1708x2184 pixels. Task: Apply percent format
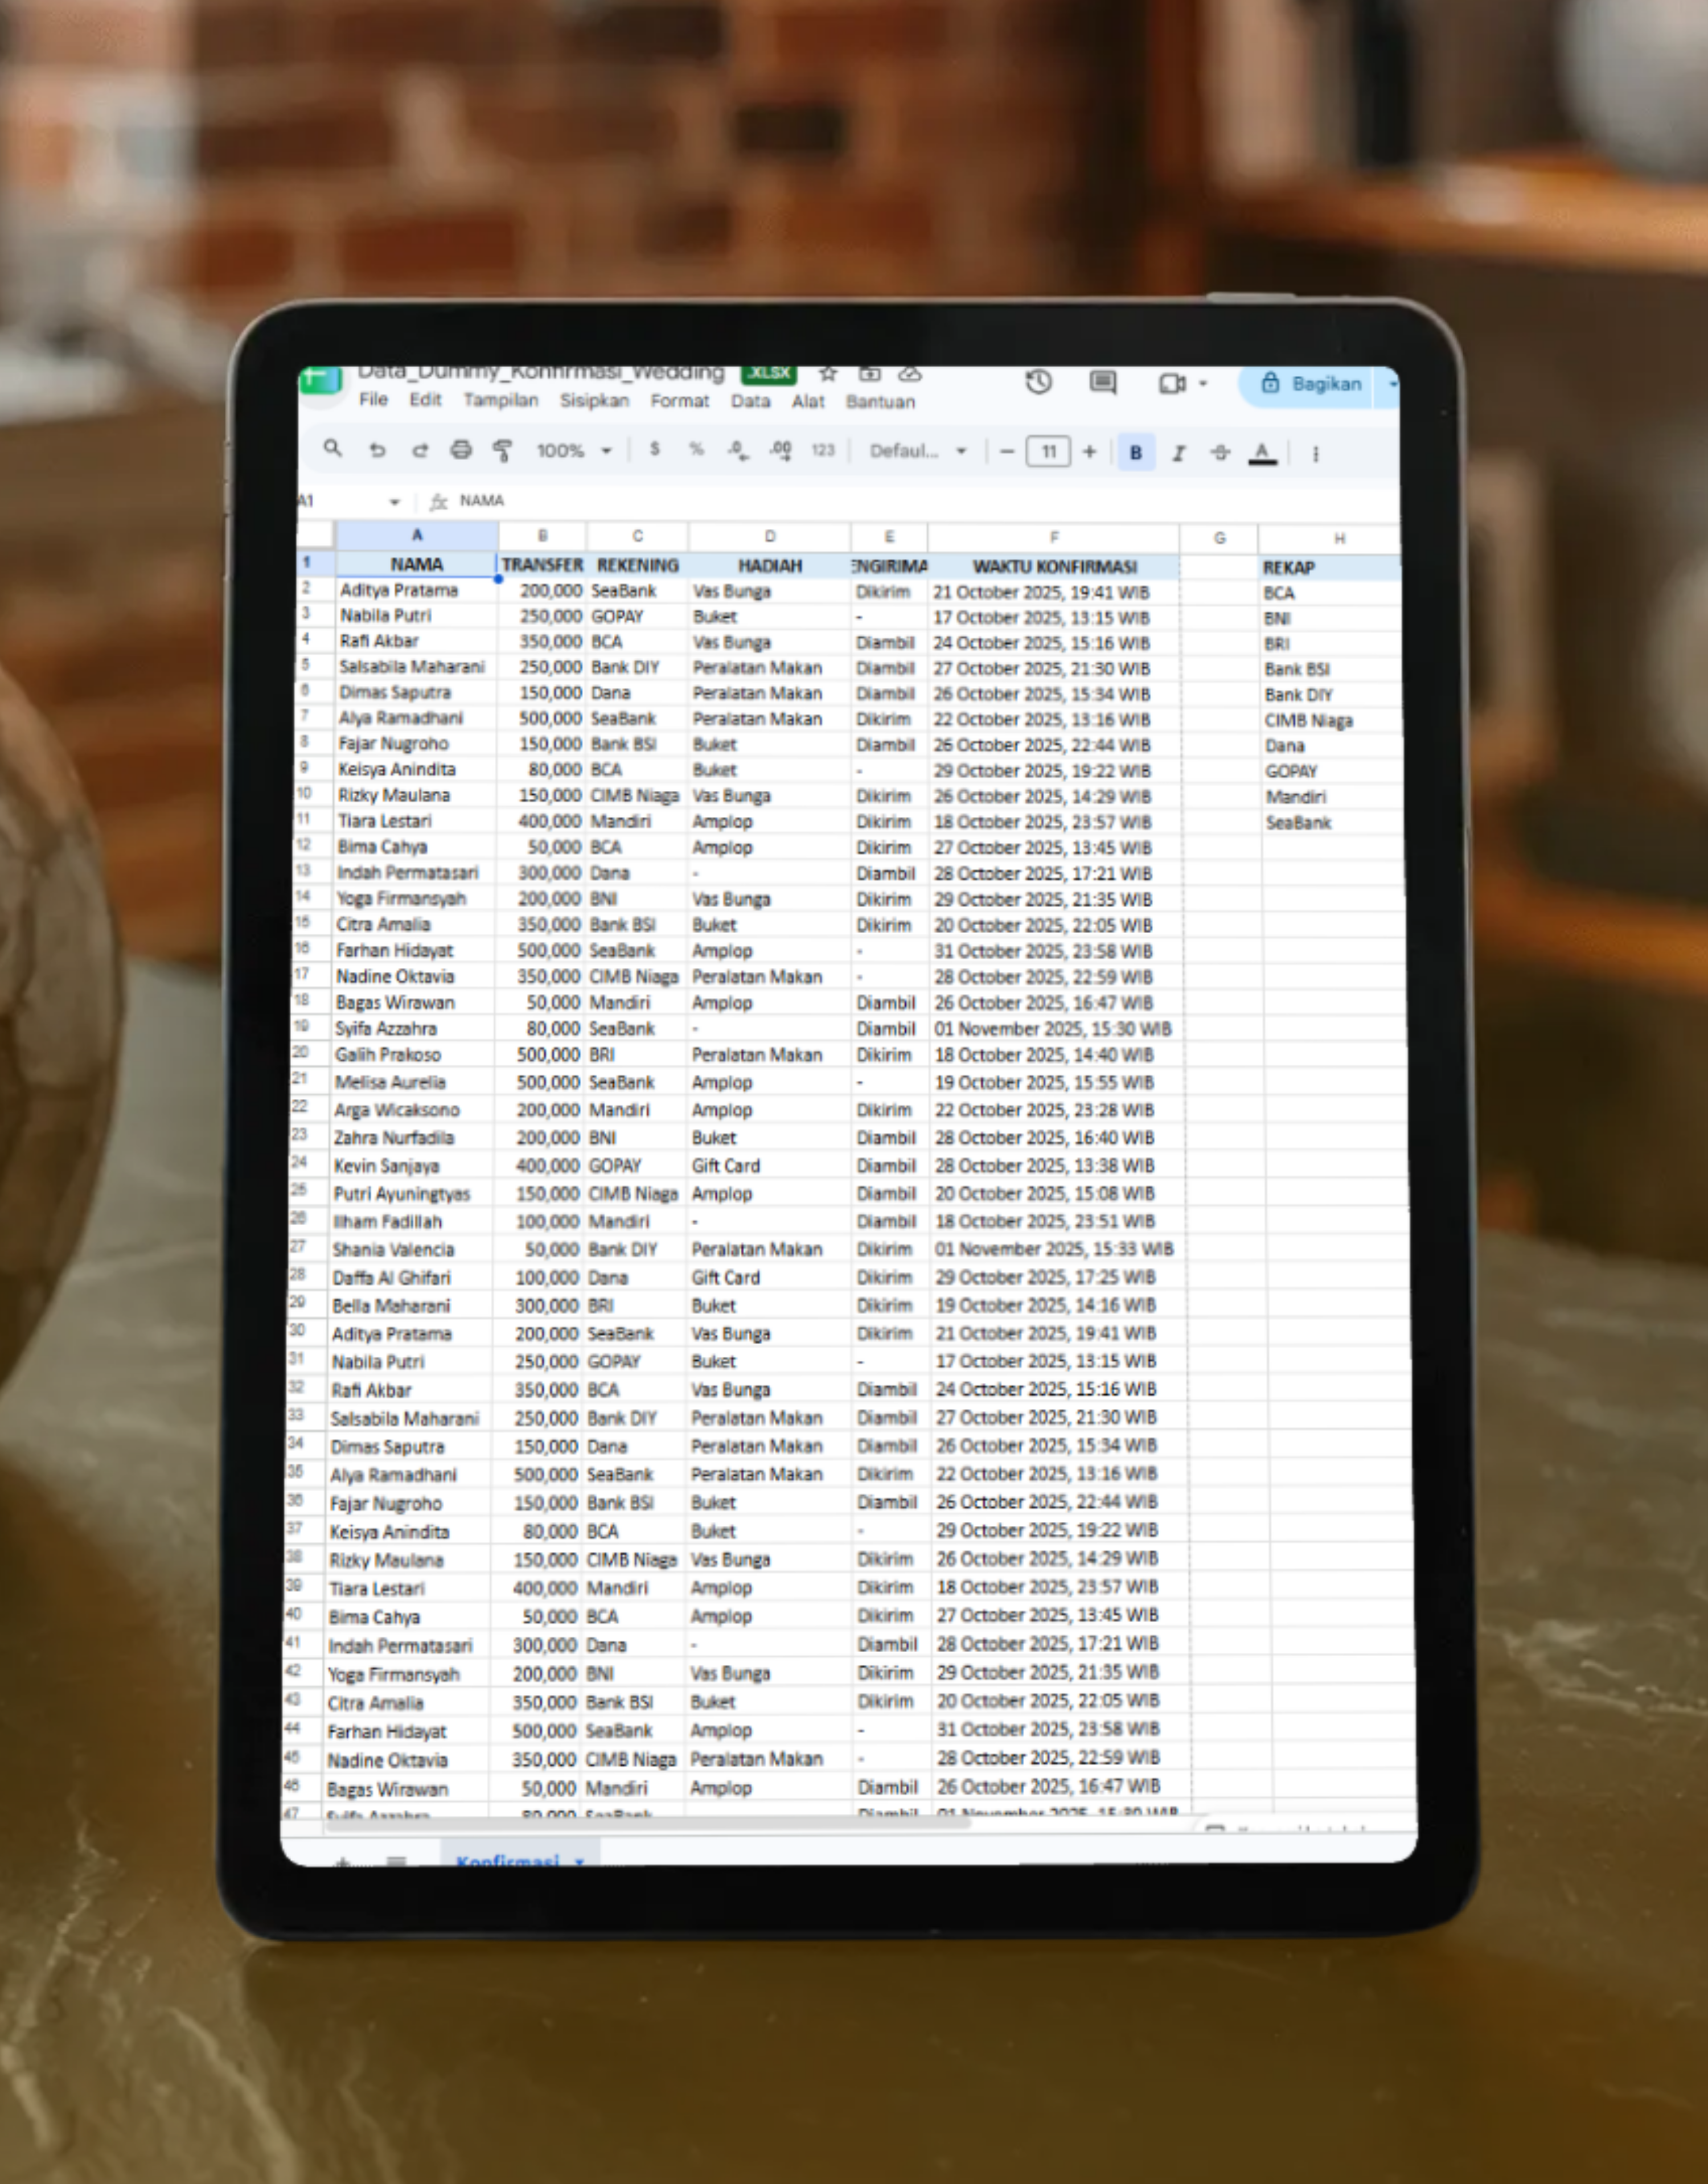696,449
